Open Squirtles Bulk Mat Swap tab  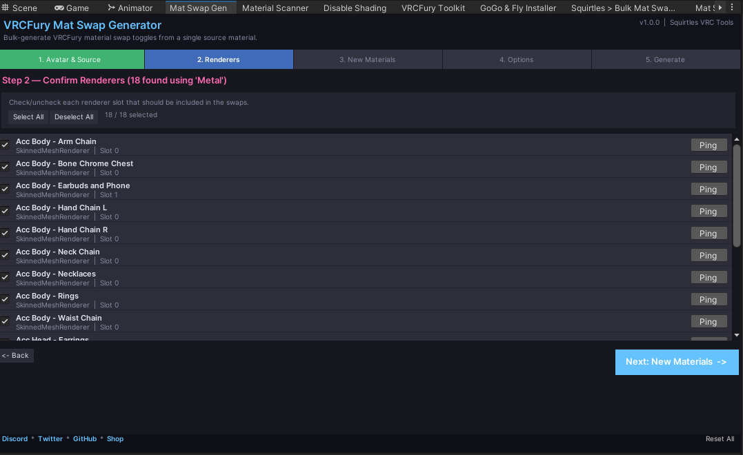coord(623,8)
